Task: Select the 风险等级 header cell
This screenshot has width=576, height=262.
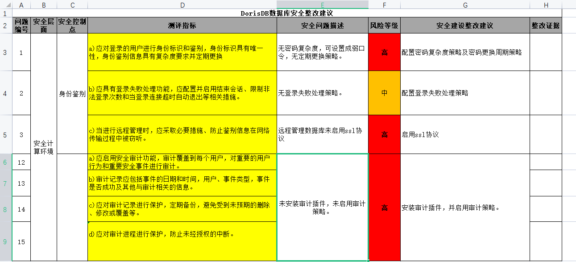Action: (384, 25)
